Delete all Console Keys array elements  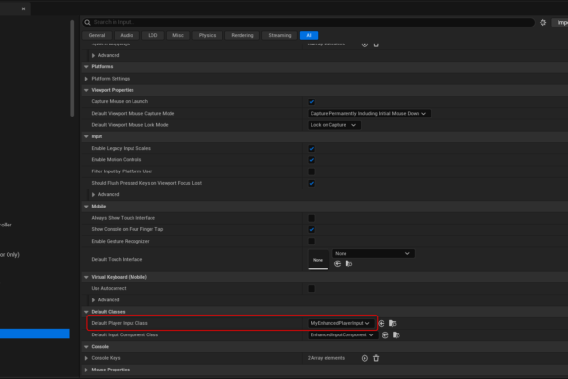376,358
